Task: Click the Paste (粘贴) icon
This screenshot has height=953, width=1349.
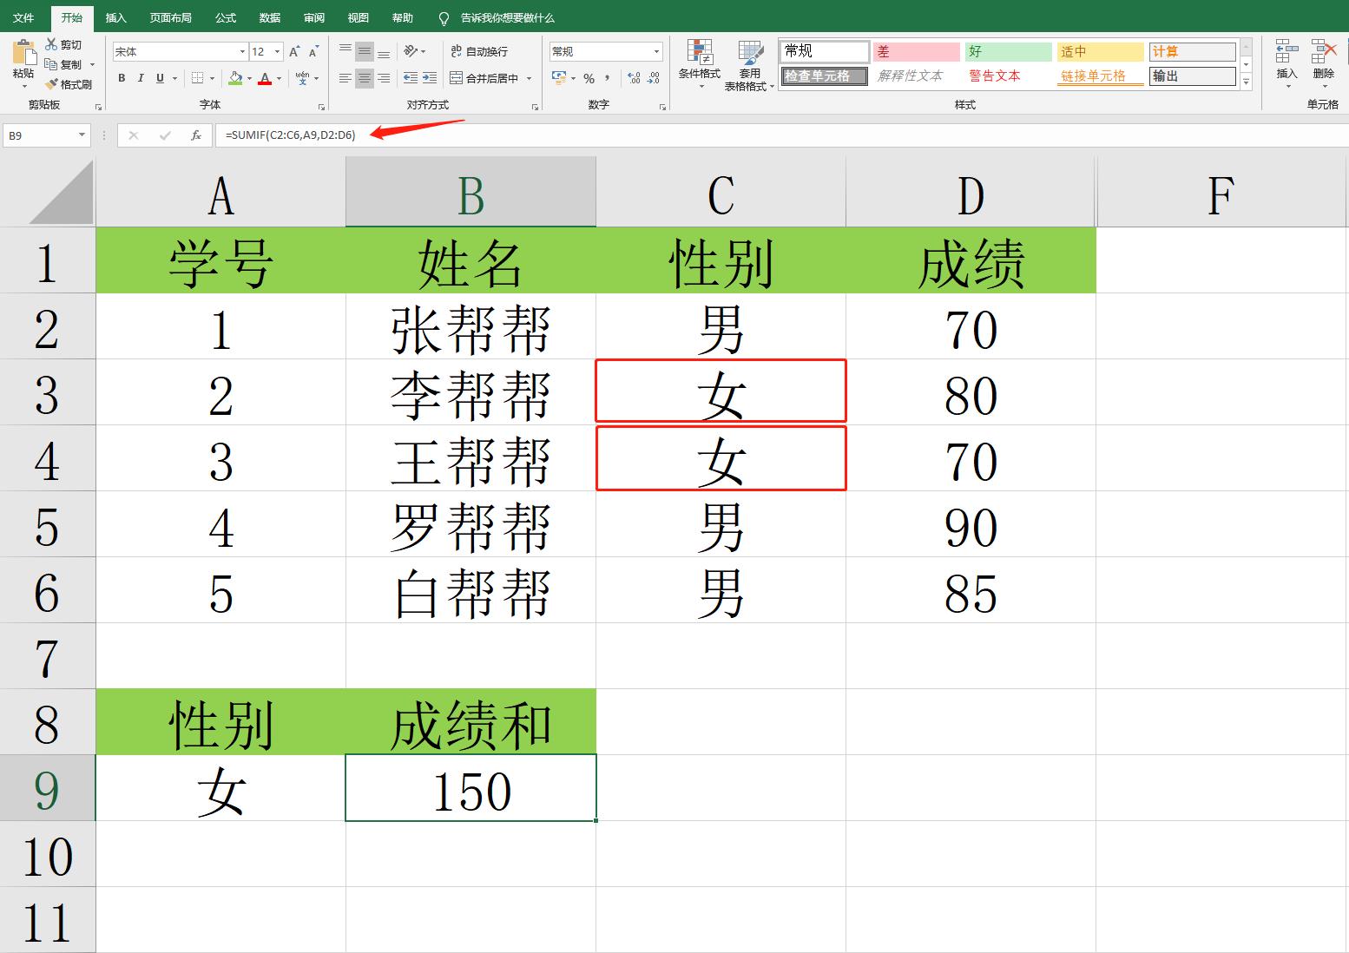Action: [23, 52]
